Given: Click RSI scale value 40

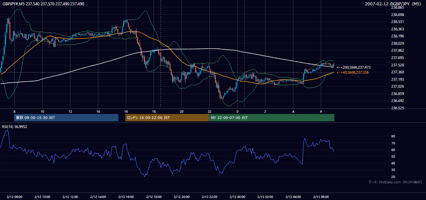Looking at the screenshot, I should tap(393, 163).
